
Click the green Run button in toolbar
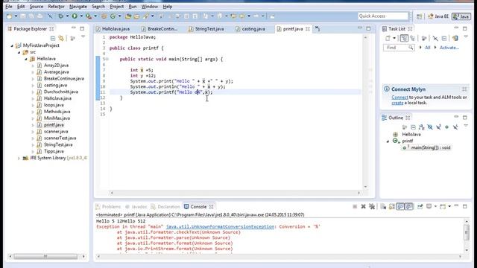(75, 16)
